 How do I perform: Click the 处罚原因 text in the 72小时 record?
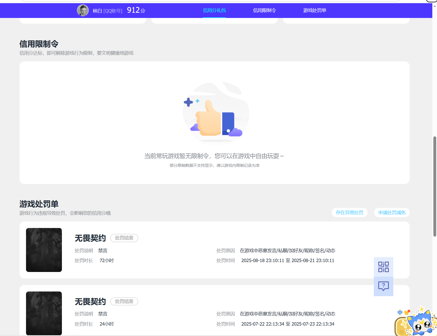pyautogui.click(x=287, y=251)
